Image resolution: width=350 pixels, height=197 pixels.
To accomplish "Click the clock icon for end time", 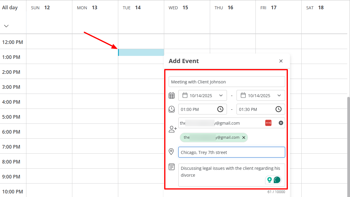I will (278, 109).
